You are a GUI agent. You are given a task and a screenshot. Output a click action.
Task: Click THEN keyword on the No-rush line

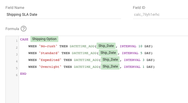(64, 46)
